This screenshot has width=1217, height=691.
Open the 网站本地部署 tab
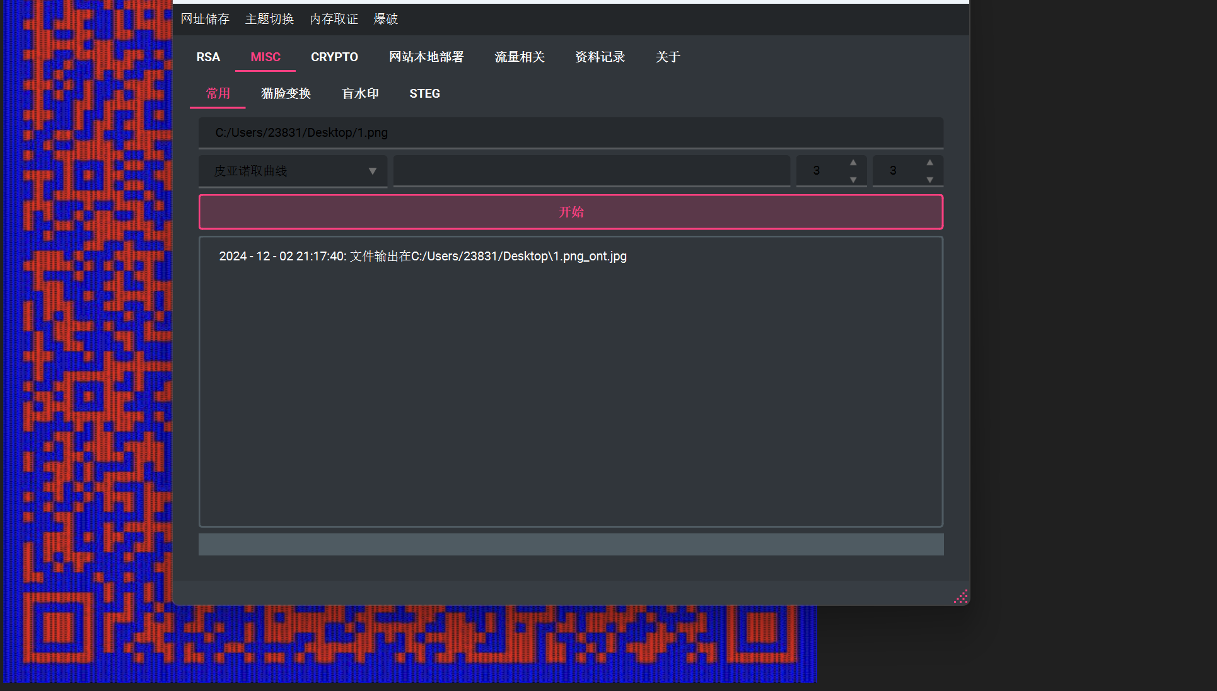click(x=426, y=57)
